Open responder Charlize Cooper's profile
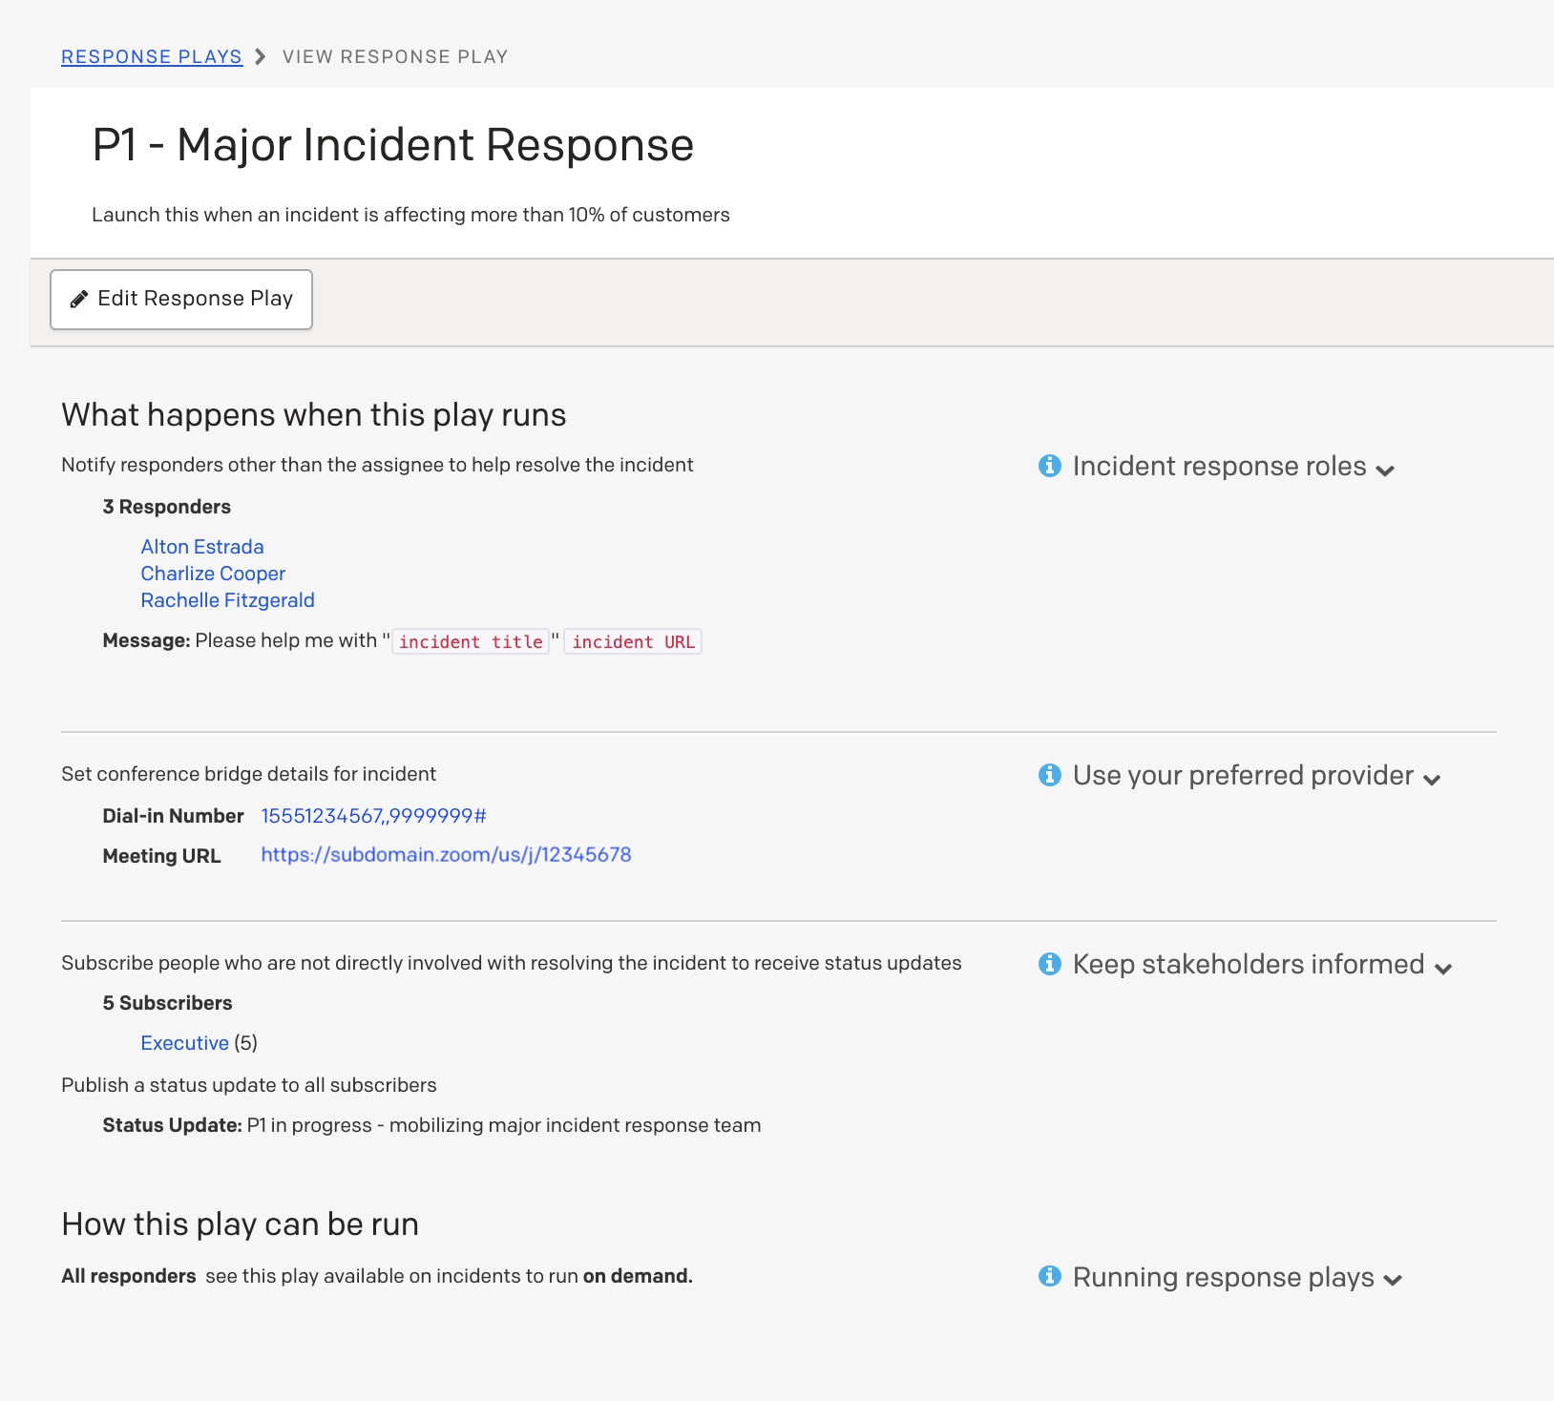 coord(213,574)
